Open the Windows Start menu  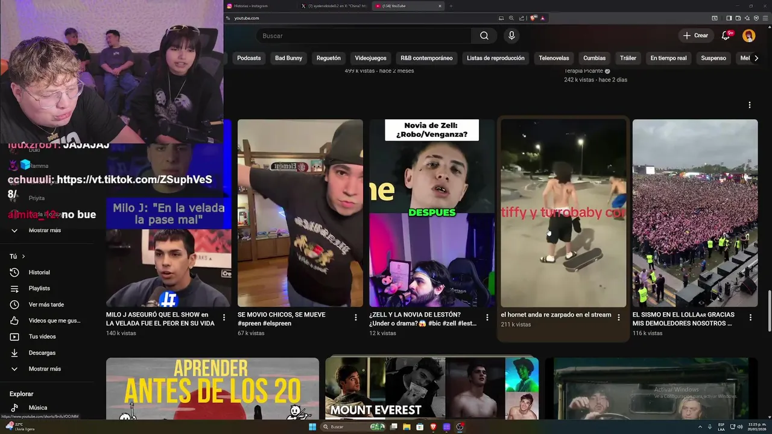click(x=312, y=427)
